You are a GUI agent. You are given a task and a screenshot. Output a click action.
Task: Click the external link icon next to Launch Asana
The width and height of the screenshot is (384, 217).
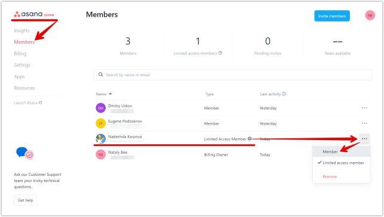(41, 103)
